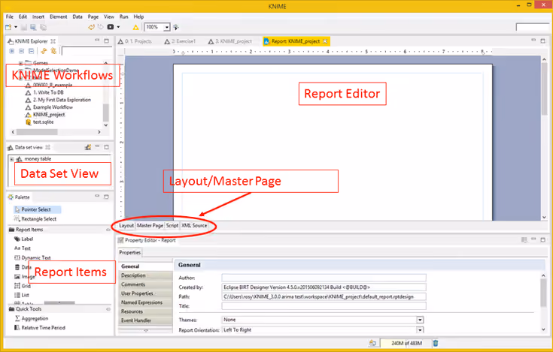Click the Author input field
Viewport: 553px width, 352px height.
324,278
